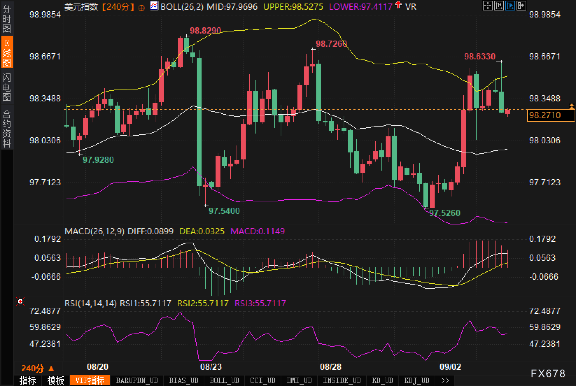Click the crosshair cursor icon in top toolbar

(x=487, y=6)
